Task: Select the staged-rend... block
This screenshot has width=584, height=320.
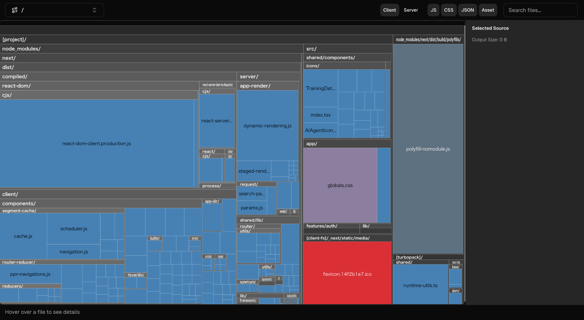Action: point(254,171)
